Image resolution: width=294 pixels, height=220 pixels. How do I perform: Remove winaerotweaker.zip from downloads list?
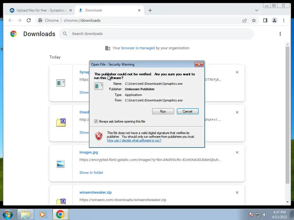tap(237, 192)
